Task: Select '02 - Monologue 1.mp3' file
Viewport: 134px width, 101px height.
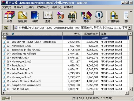Action: [x=65, y=46]
